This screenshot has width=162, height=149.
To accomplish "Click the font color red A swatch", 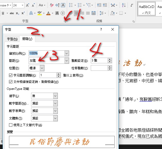I will pyautogui.click(x=48, y=13).
